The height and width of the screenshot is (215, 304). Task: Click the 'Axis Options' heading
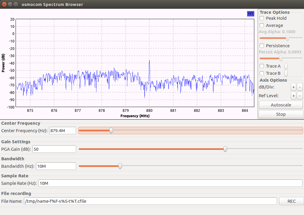click(x=273, y=80)
